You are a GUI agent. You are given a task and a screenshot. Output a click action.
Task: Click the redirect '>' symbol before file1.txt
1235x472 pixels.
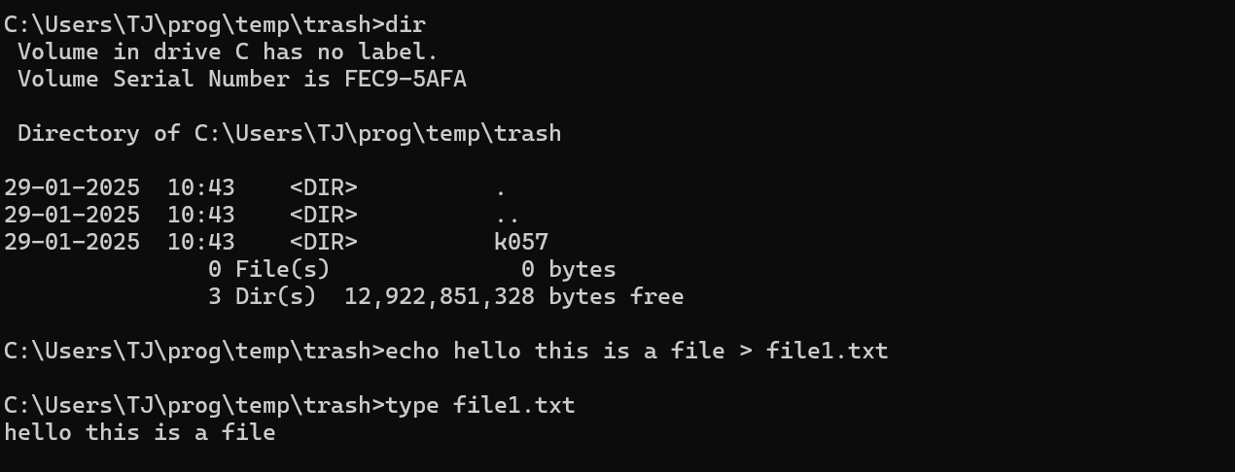pyautogui.click(x=746, y=351)
